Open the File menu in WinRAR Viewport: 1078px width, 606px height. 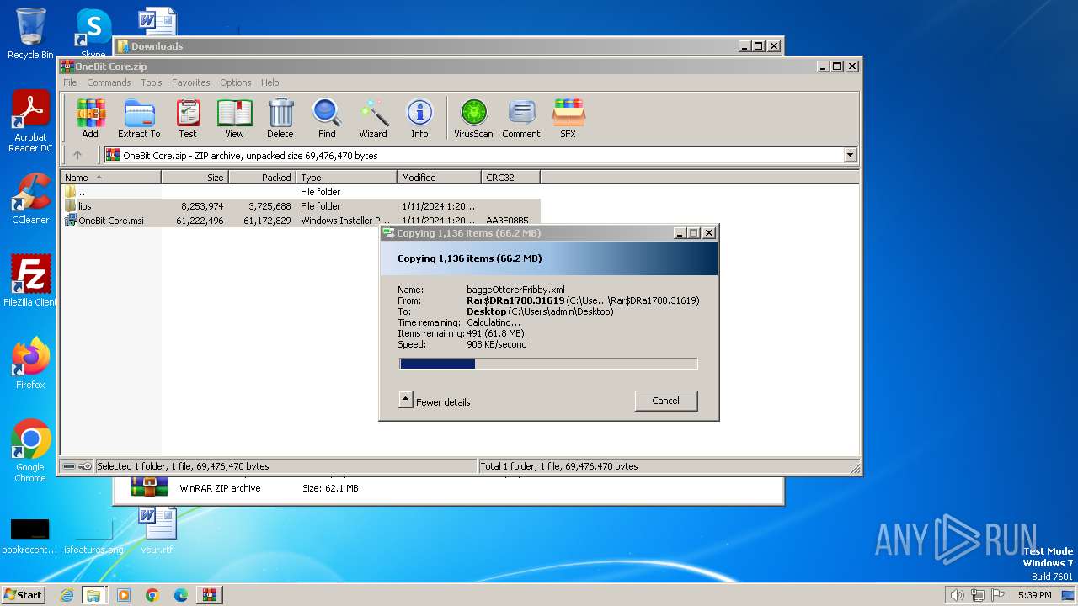click(x=70, y=82)
